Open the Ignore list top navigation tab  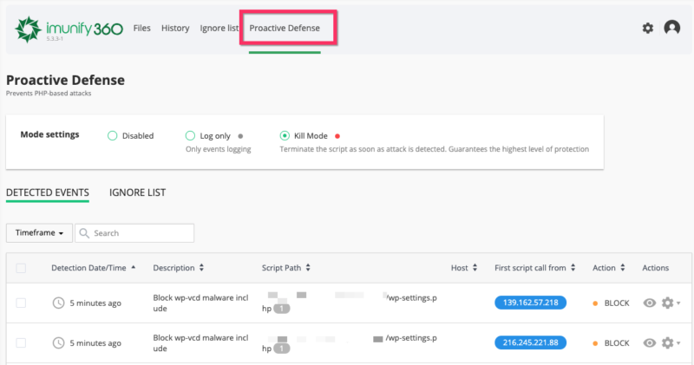(x=219, y=28)
